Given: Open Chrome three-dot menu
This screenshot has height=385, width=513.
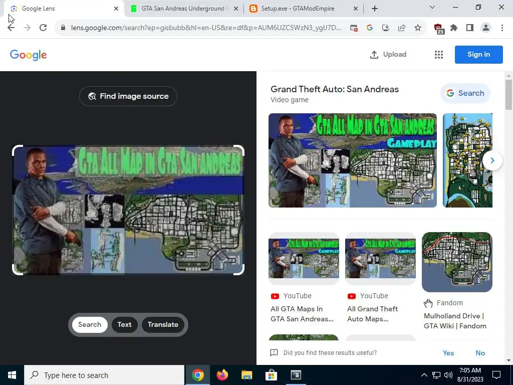Looking at the screenshot, I should [x=502, y=28].
